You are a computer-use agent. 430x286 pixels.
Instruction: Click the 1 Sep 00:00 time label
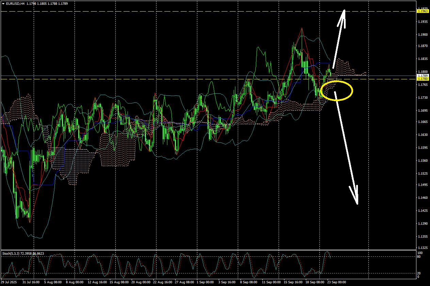pos(205,282)
